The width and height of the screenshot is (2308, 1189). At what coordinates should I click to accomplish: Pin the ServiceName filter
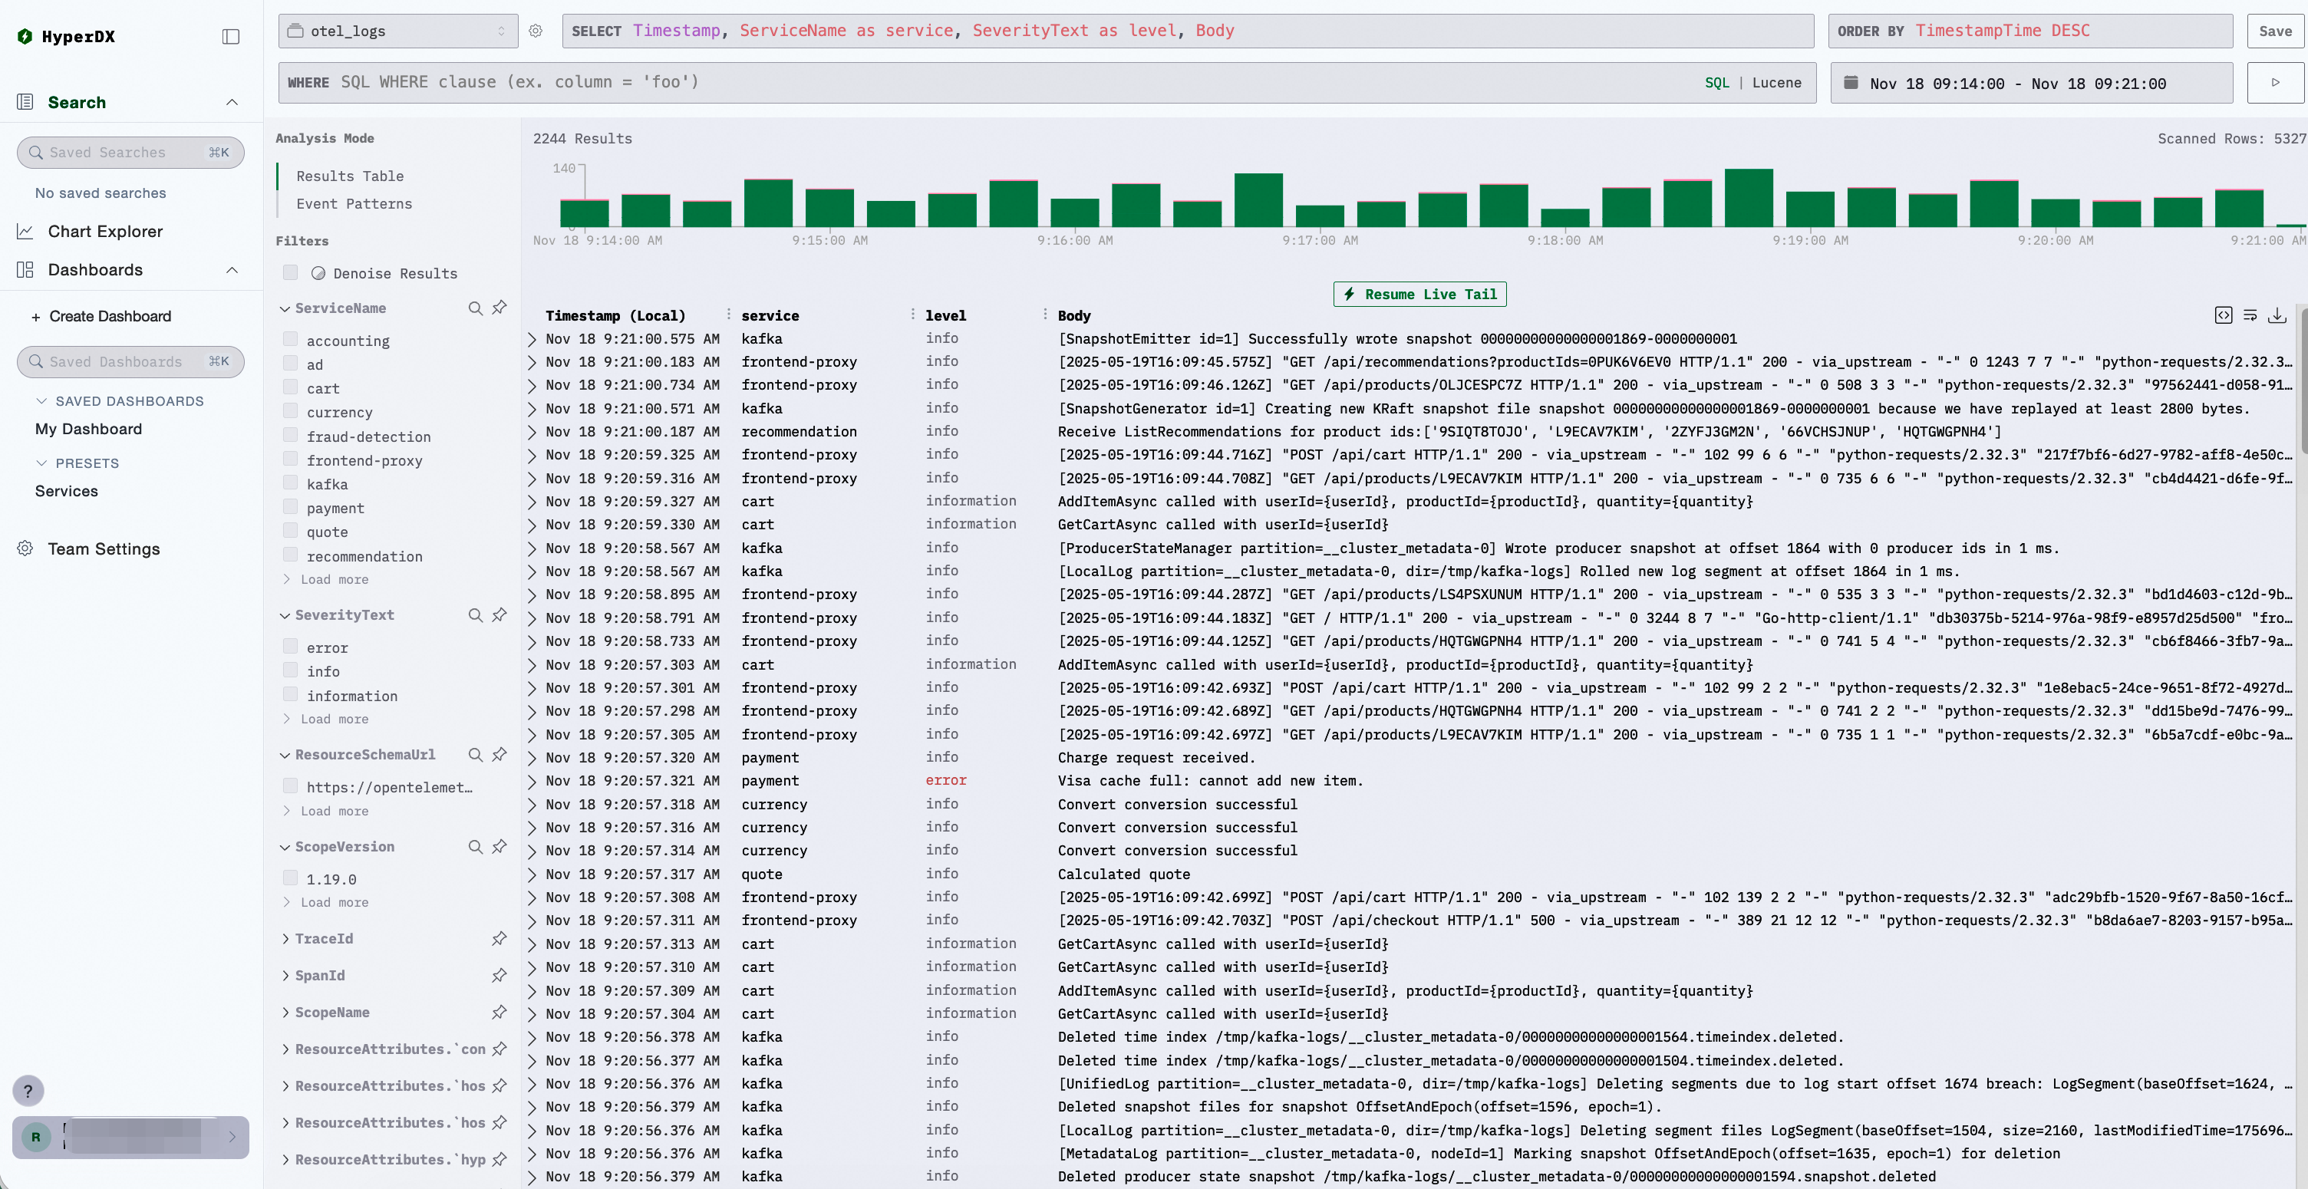point(499,308)
